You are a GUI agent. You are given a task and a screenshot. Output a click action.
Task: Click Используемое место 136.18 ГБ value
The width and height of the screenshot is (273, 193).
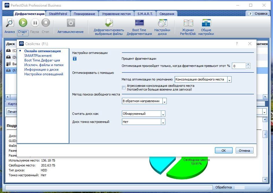click(x=48, y=160)
